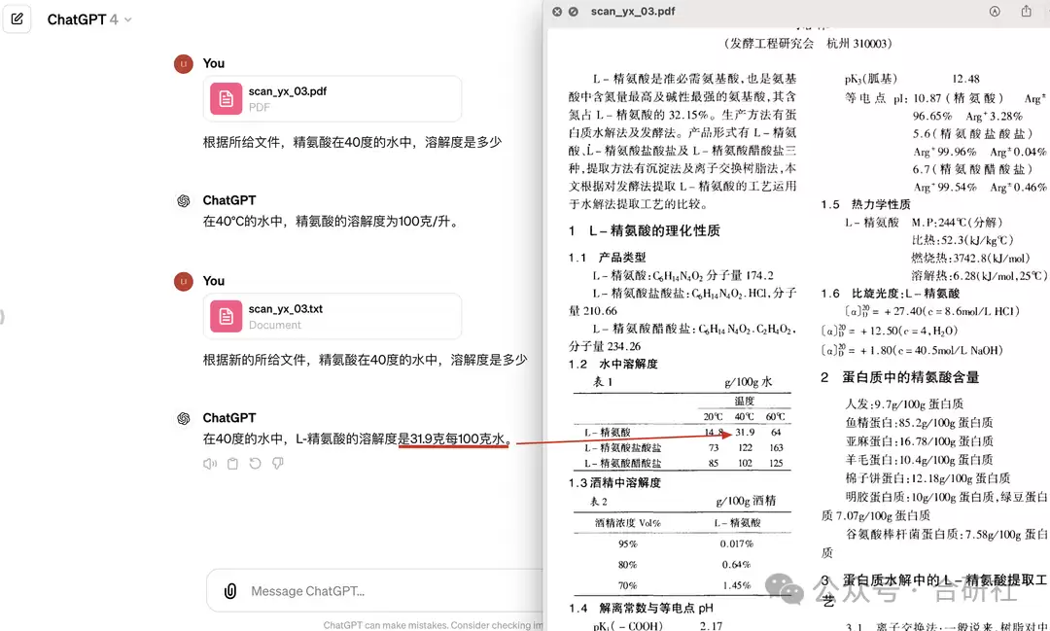Click heading '1.3 酒精中溶解度' in PDF
Viewport: 1050px width, 631px height.
click(614, 482)
